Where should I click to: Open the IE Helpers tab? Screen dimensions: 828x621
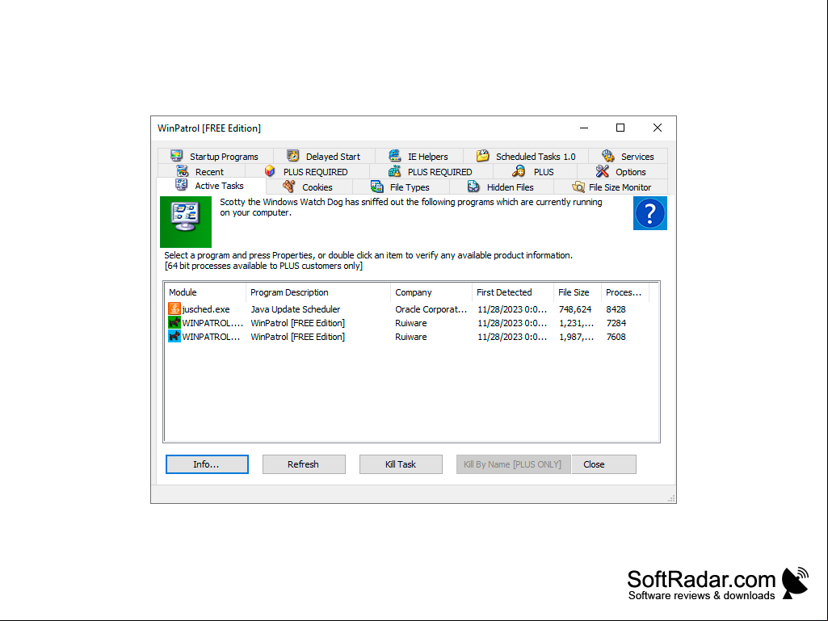(419, 157)
